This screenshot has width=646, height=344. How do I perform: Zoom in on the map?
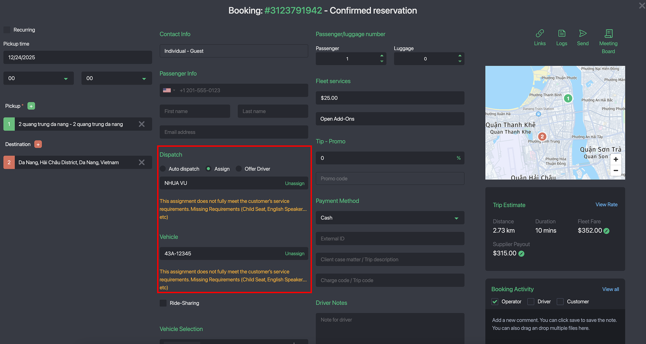coord(616,159)
